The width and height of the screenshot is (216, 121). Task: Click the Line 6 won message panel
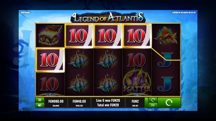point(108,103)
